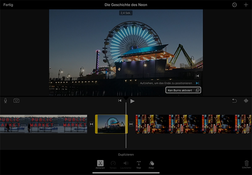Open the Aktionen scissors tab
This screenshot has width=252, height=175.
100,165
